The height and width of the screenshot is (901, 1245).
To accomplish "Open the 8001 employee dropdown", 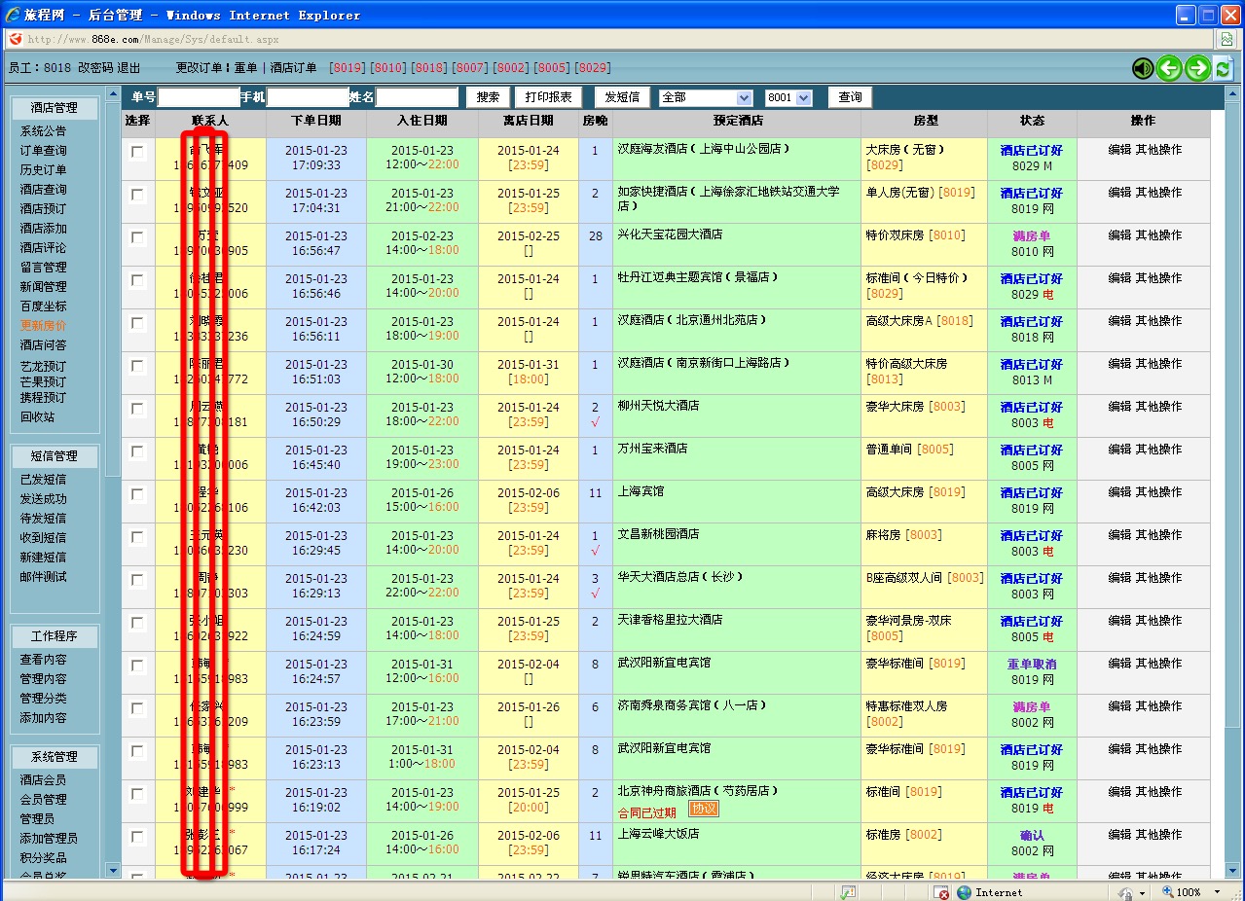I will coord(788,97).
